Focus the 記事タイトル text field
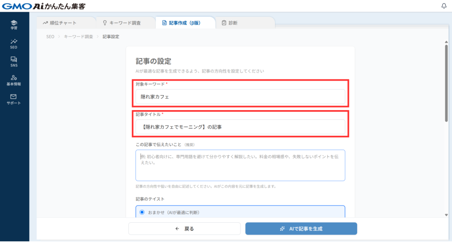The image size is (452, 243). [x=240, y=127]
